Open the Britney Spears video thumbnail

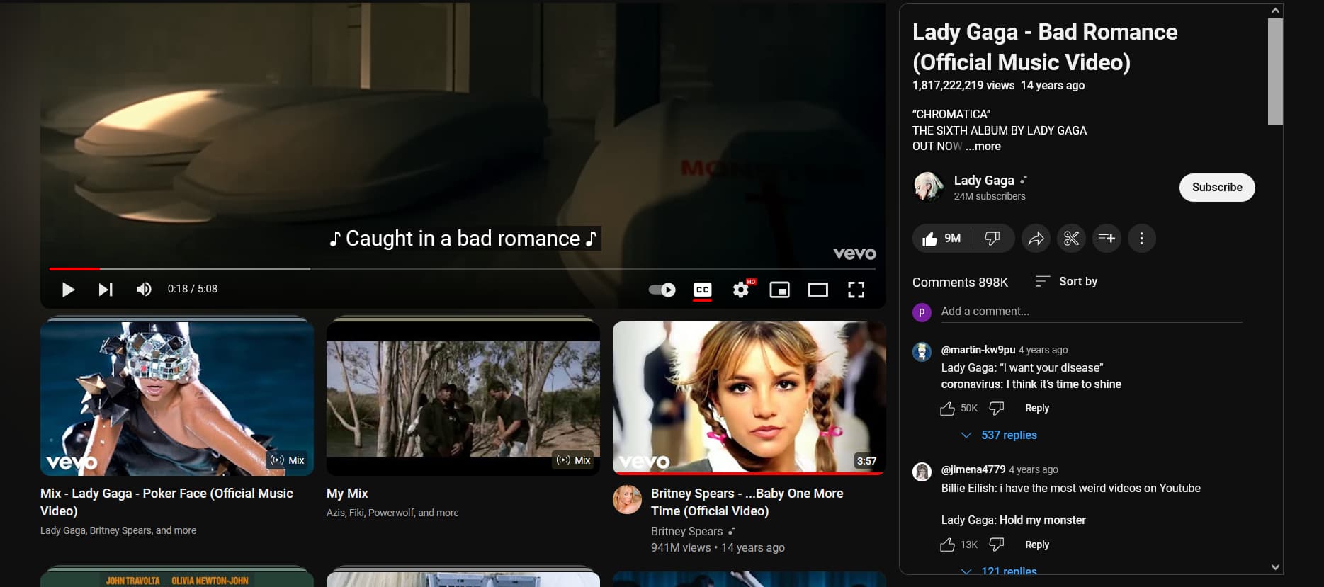click(x=749, y=399)
